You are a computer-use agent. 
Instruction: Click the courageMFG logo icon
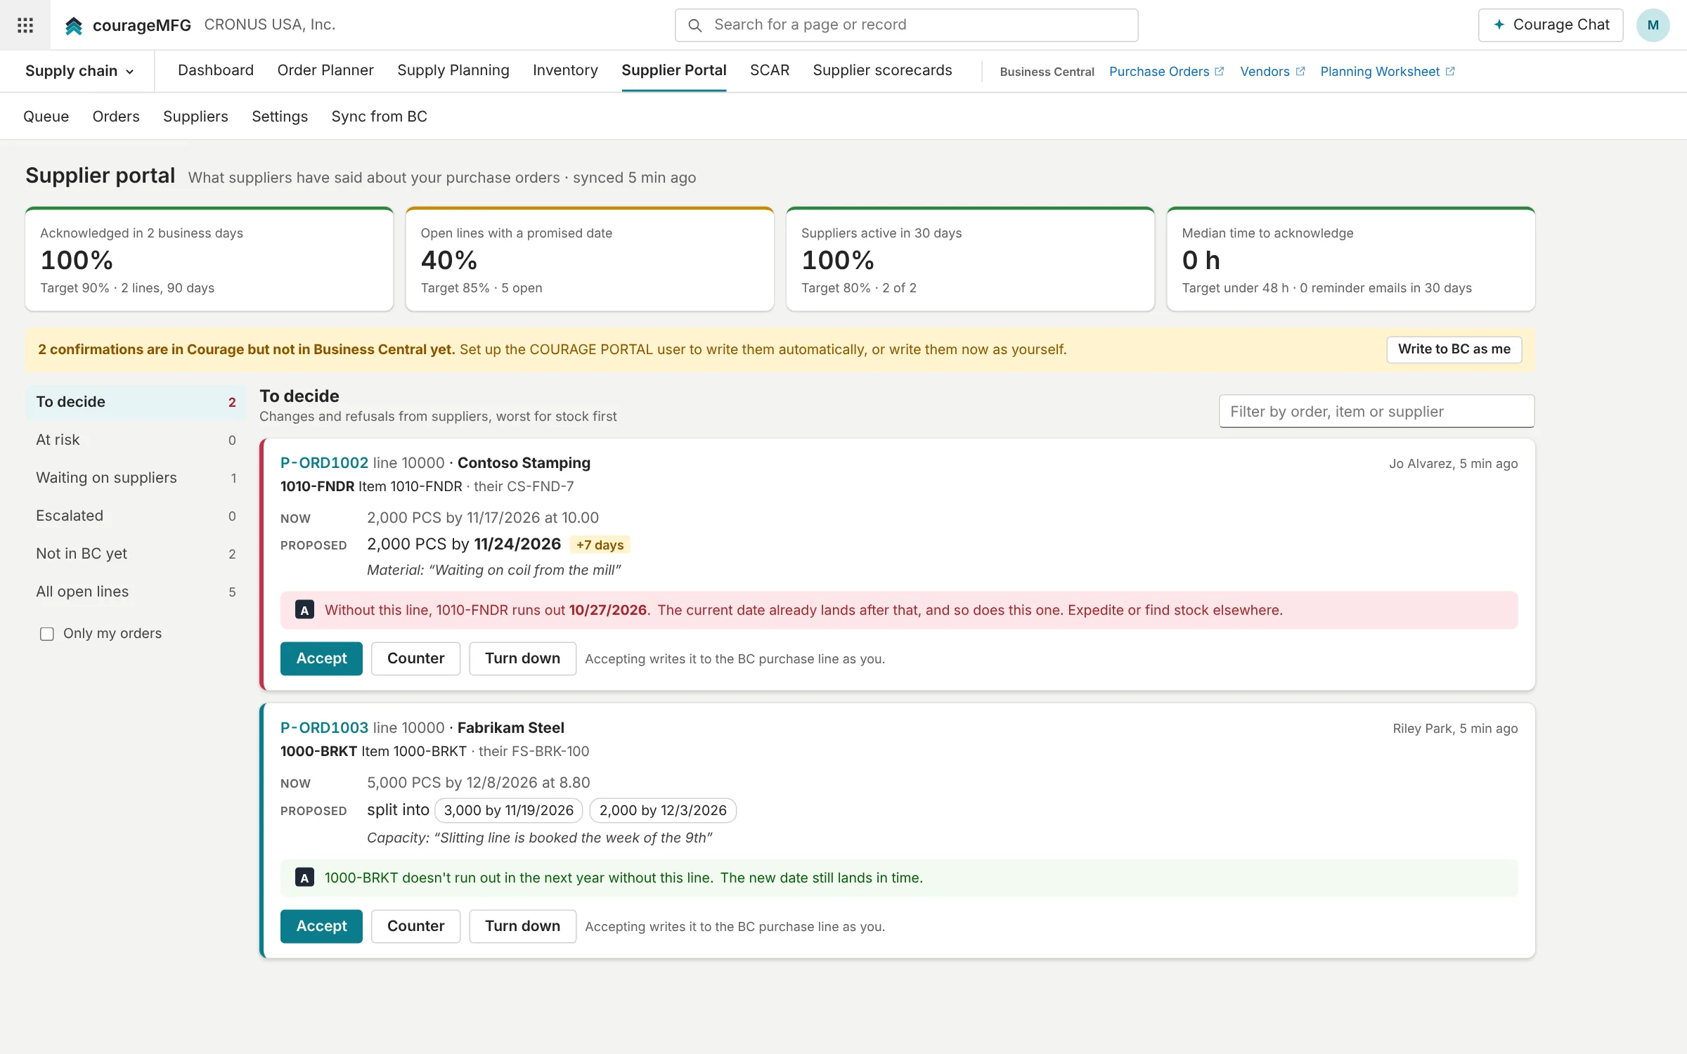[73, 26]
